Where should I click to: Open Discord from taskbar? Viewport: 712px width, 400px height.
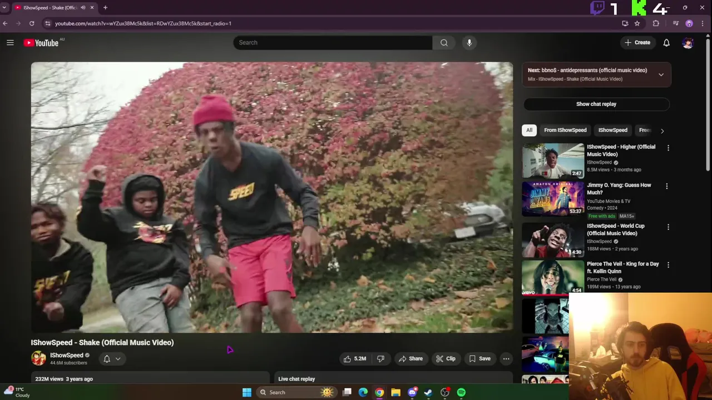(x=412, y=392)
